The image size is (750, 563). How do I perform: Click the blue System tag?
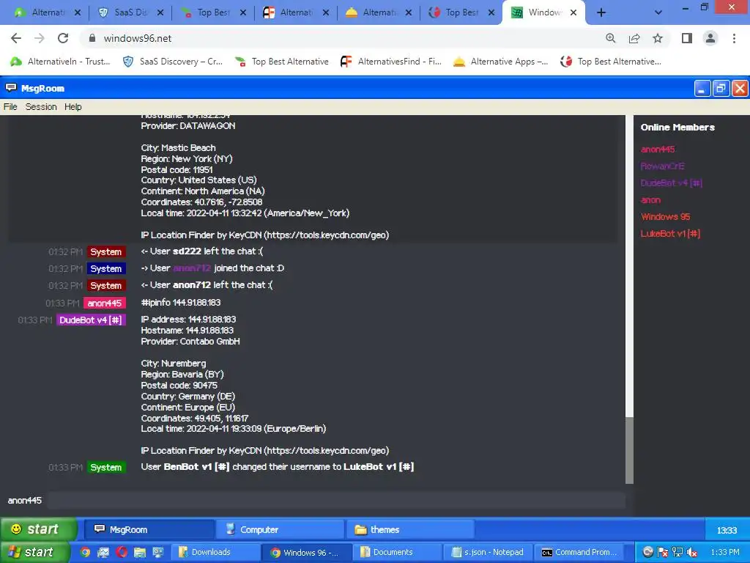click(106, 268)
